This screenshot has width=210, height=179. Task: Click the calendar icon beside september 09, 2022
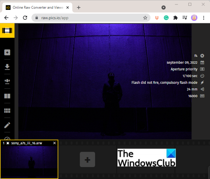[202, 62]
